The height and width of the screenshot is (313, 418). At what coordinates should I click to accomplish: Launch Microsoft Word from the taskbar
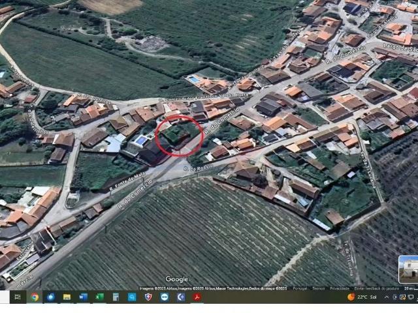coord(83,297)
